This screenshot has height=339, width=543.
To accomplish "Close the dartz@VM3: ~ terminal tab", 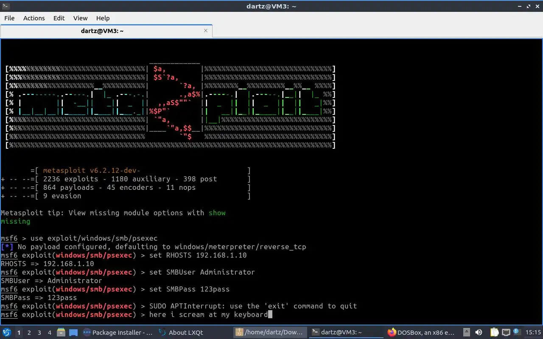I will (206, 31).
